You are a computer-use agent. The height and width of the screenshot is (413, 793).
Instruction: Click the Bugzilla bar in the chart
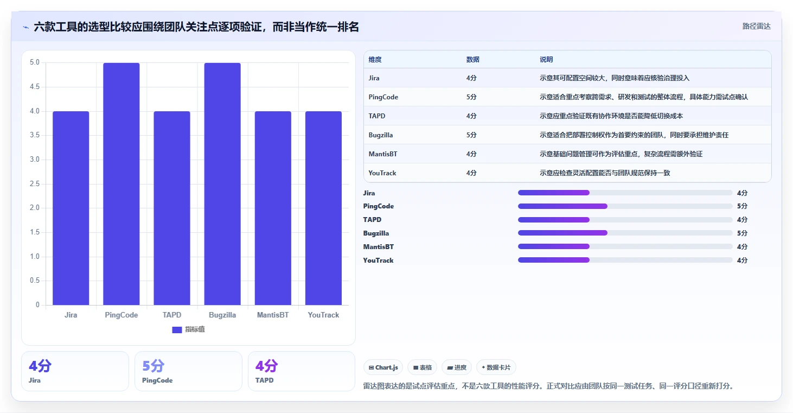pos(222,184)
